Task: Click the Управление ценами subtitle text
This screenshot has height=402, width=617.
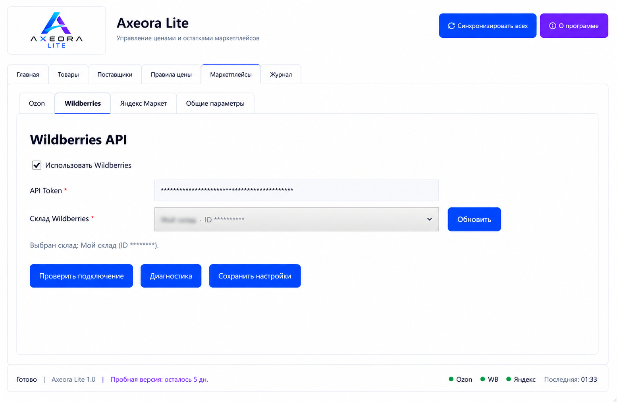Action: [x=188, y=38]
